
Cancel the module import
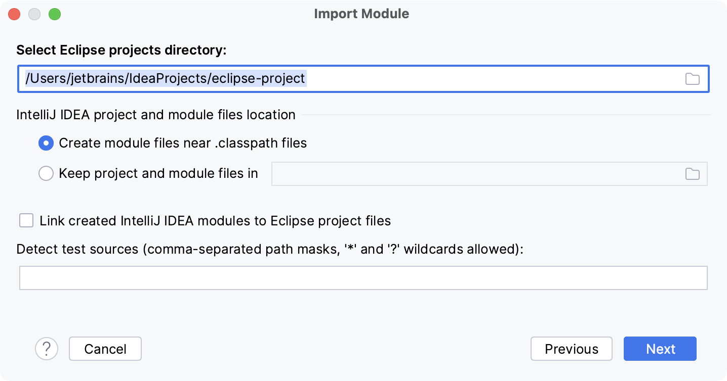[x=105, y=349]
